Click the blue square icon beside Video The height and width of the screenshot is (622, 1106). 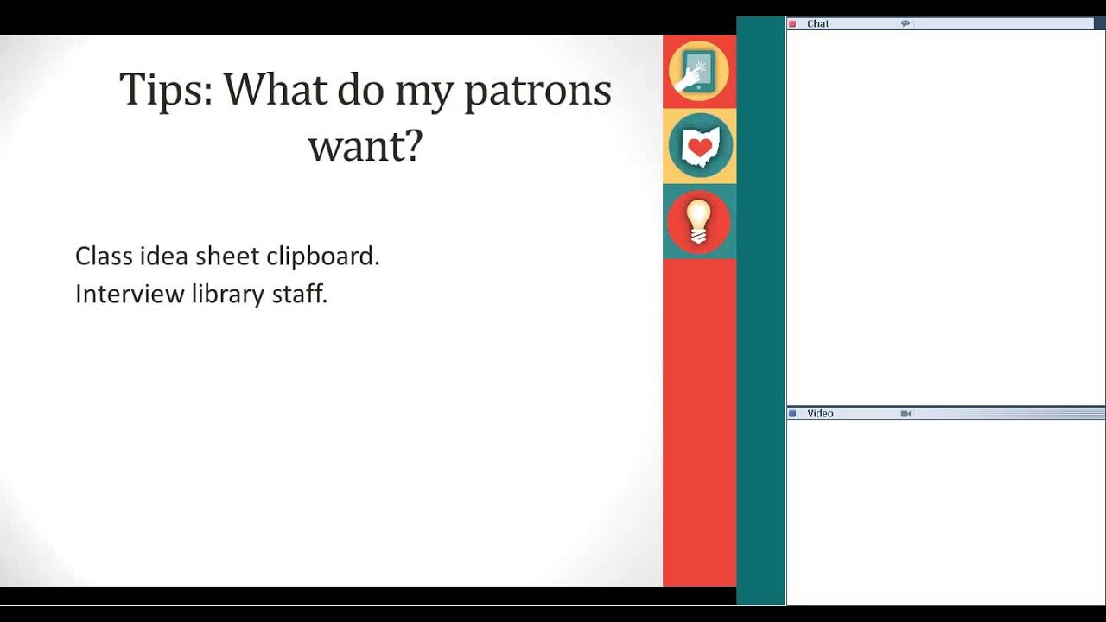coord(792,414)
